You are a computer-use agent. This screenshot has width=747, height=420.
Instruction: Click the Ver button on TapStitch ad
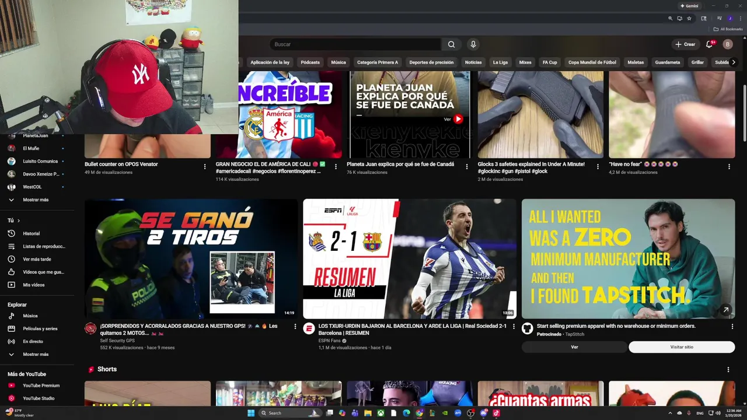click(x=574, y=347)
